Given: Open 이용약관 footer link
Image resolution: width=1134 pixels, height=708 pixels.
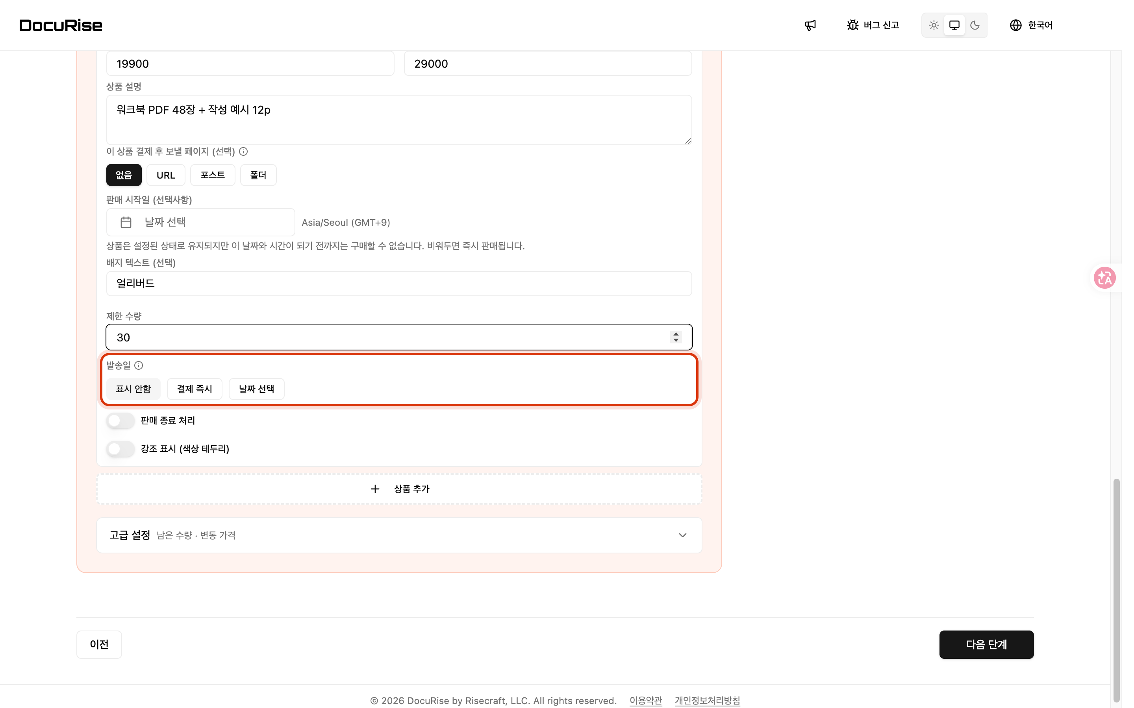Looking at the screenshot, I should pos(646,701).
